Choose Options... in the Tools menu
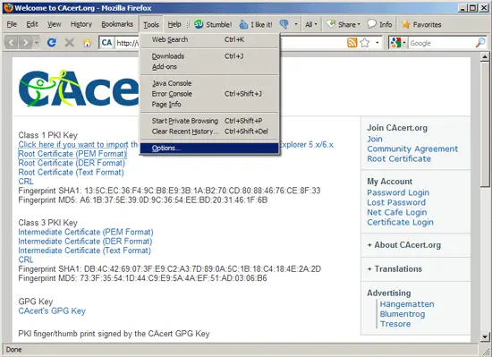 [x=209, y=148]
